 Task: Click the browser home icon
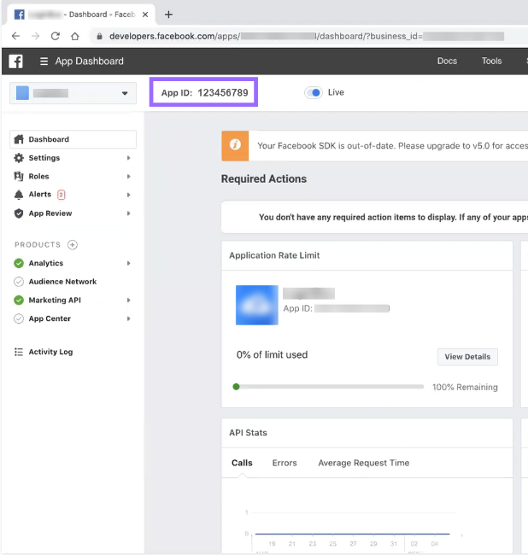pyautogui.click(x=75, y=36)
